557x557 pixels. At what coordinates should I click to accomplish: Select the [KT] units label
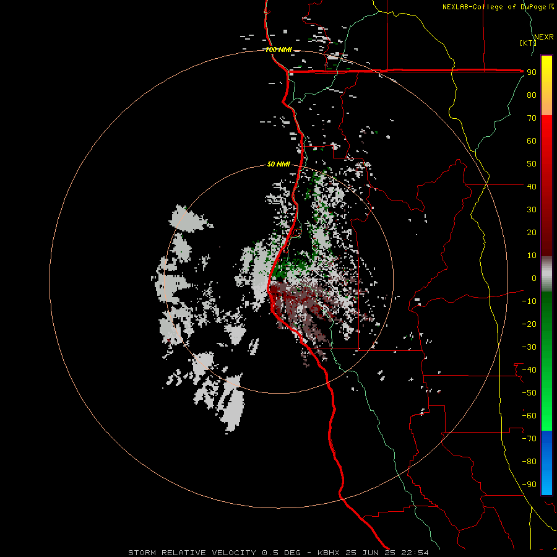tap(529, 43)
